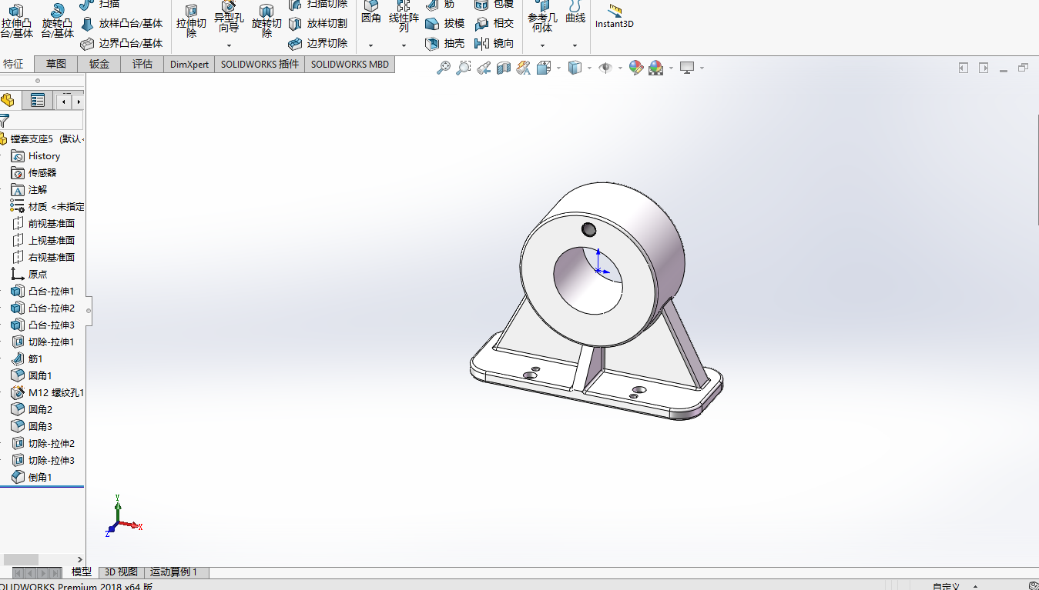Open the dropdown arrow under 参考几何体
1039x590 pixels.
point(542,45)
